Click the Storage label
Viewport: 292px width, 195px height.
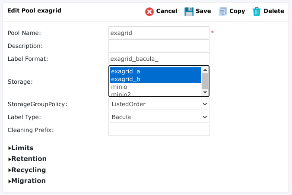(x=20, y=82)
